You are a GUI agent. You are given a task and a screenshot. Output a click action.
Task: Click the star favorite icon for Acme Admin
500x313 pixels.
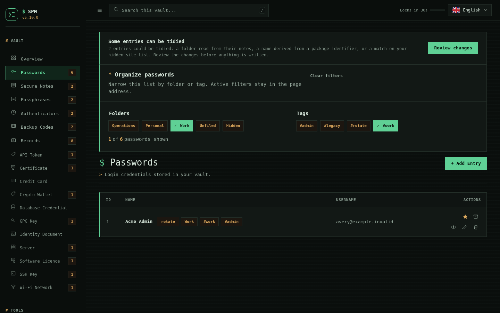(465, 217)
